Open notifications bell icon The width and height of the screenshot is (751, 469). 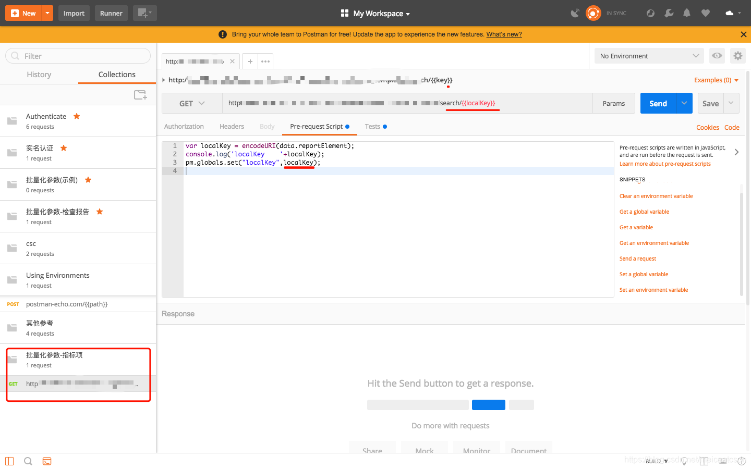tap(687, 13)
